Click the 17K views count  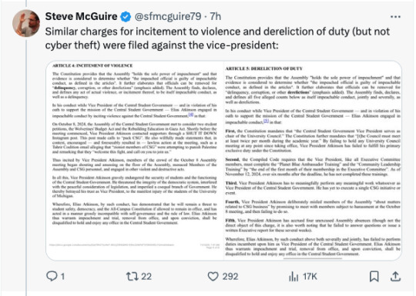(310, 277)
